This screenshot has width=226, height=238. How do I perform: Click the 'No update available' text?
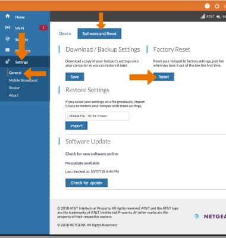(x=83, y=163)
